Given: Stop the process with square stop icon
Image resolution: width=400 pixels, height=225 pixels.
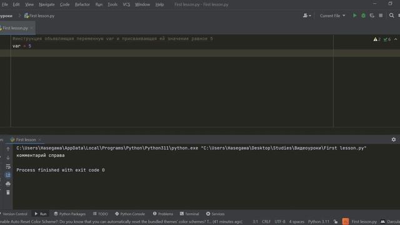Looking at the screenshot, I should (381, 16).
